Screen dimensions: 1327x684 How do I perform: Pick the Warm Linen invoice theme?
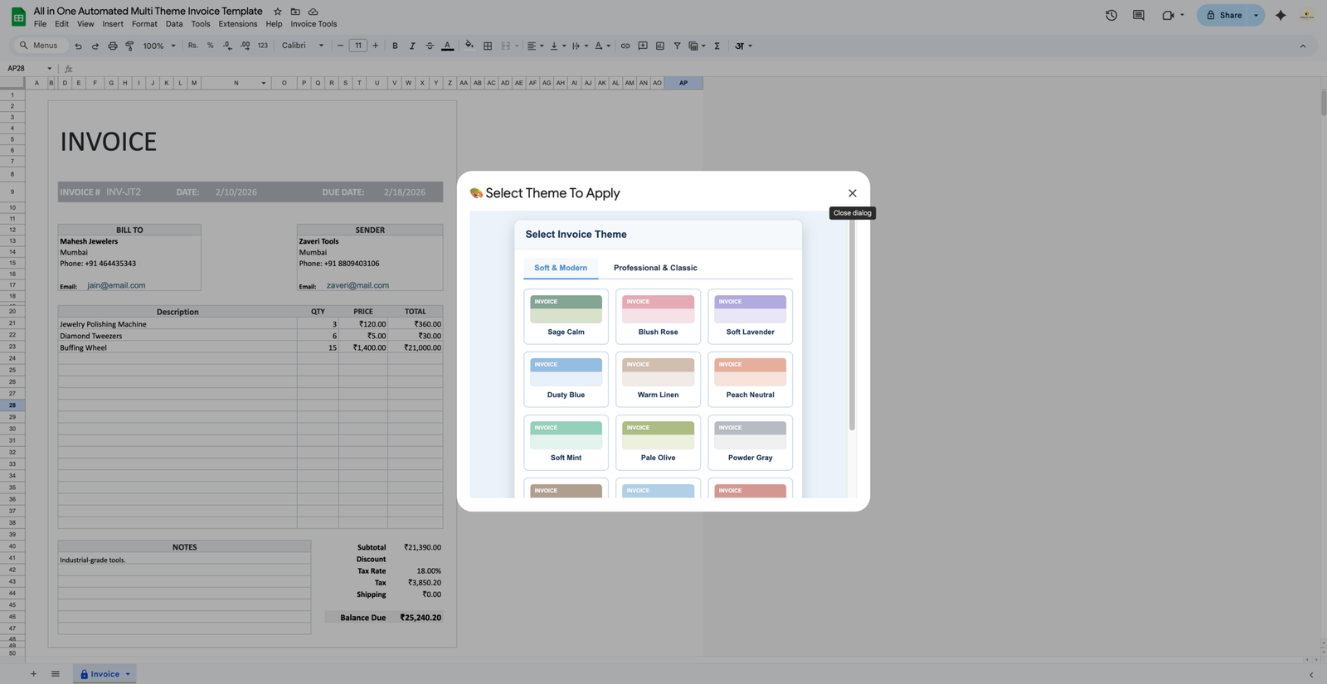click(658, 379)
